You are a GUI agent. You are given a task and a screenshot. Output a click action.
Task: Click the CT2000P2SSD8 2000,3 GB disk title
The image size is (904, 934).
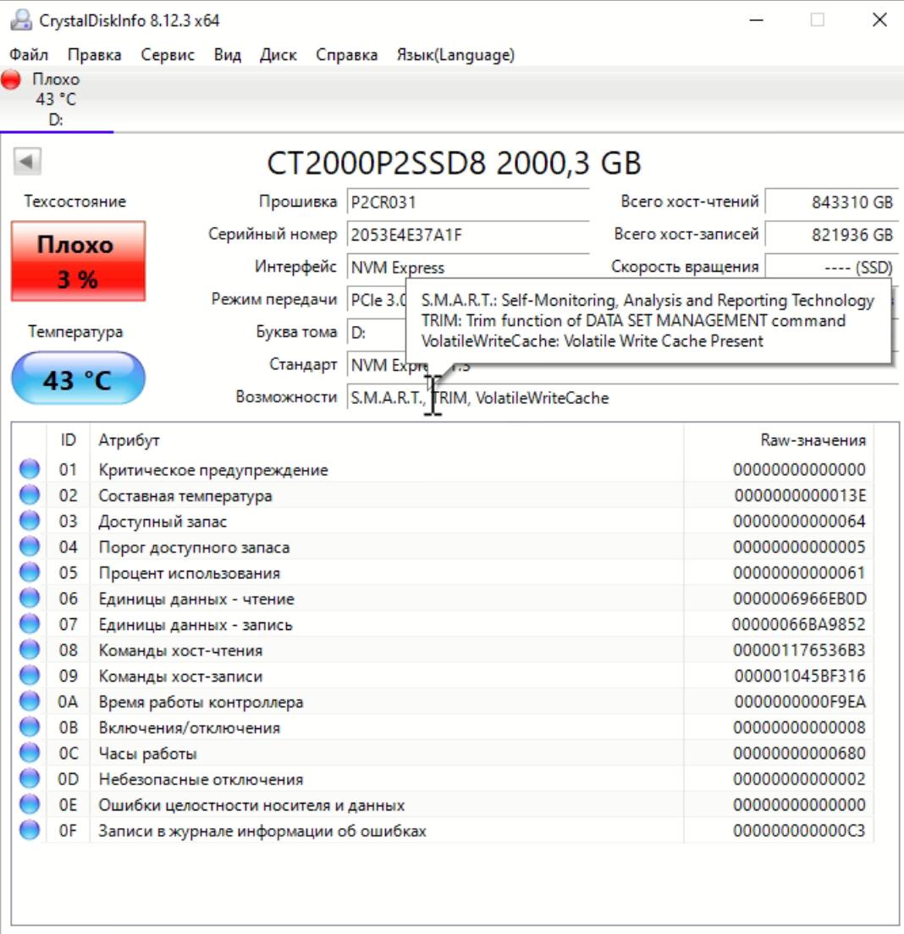tap(454, 163)
